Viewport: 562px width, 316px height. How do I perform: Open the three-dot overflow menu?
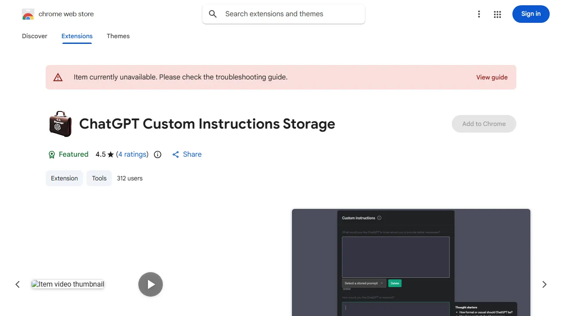(479, 14)
